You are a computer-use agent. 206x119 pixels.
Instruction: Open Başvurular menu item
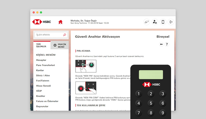[42, 106]
